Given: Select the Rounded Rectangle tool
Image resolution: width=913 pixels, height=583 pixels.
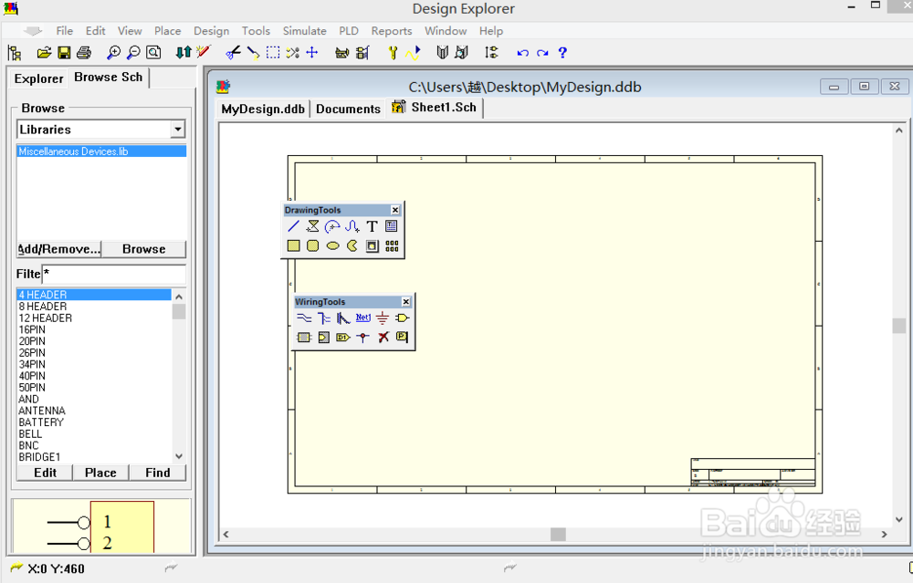Looking at the screenshot, I should point(312,245).
